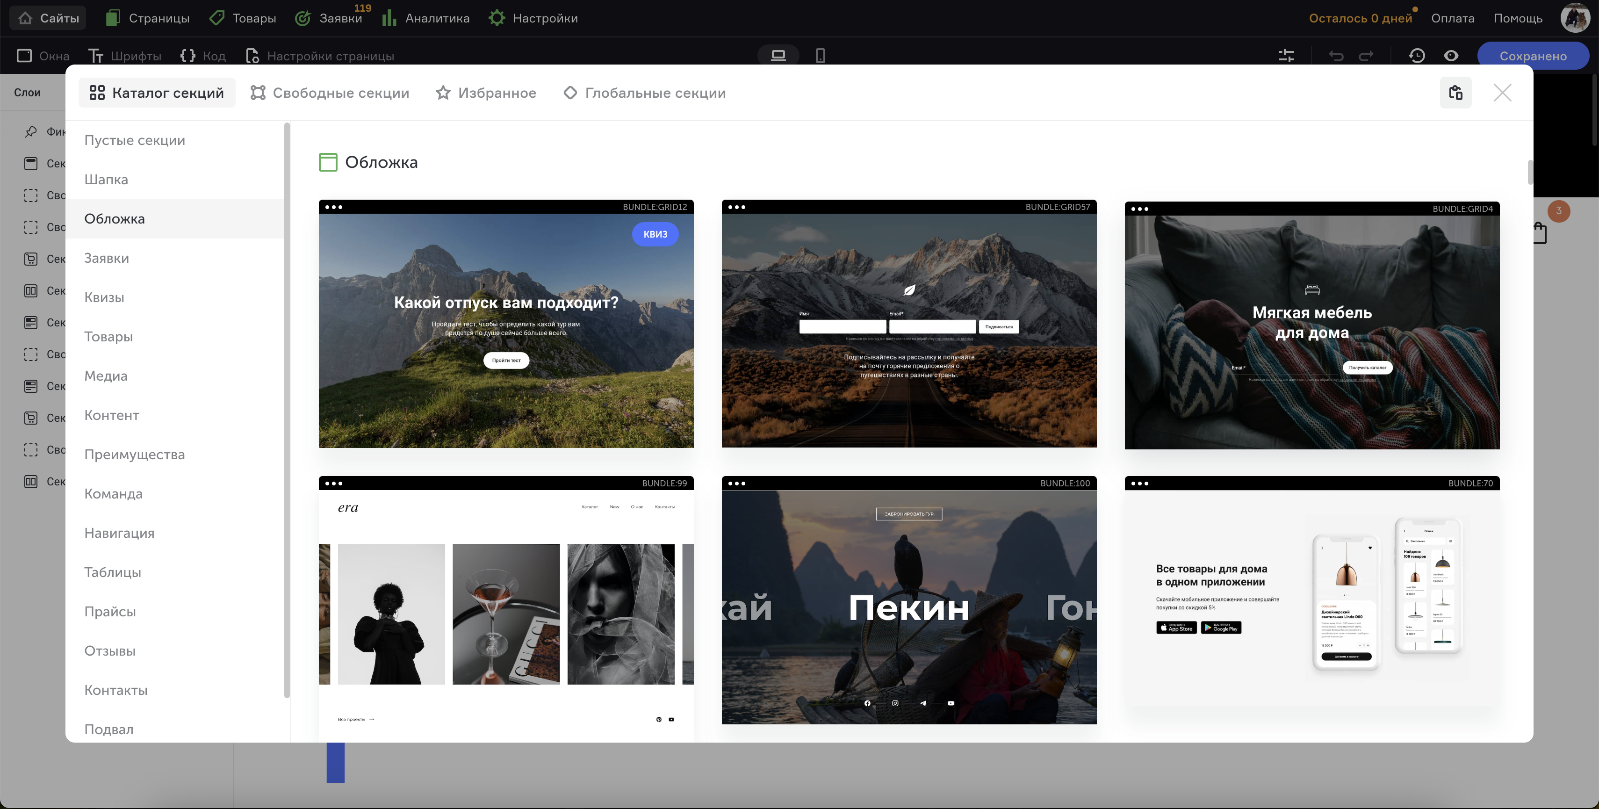Switch to desktop device view
This screenshot has width=1599, height=809.
point(778,56)
